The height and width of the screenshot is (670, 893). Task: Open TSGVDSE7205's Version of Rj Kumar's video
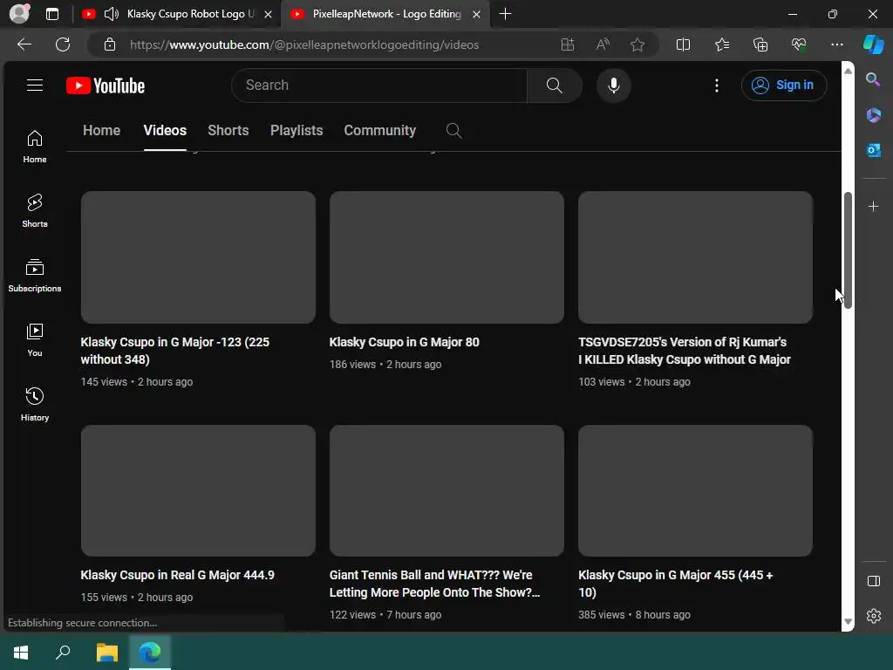[684, 351]
